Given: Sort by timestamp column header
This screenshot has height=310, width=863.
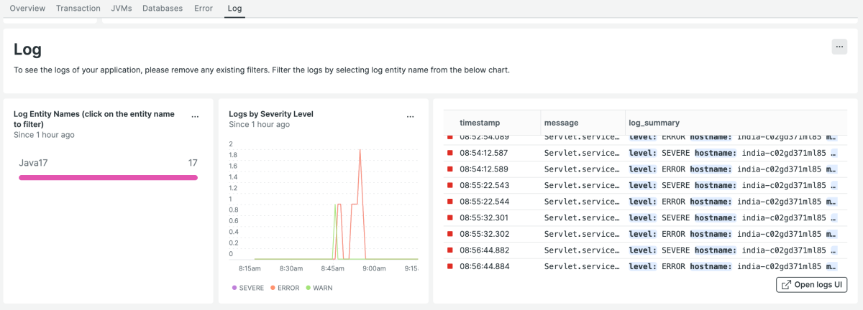Looking at the screenshot, I should [x=480, y=123].
